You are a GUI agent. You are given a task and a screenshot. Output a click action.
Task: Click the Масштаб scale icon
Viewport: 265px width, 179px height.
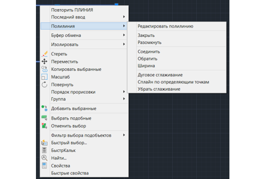[44, 77]
